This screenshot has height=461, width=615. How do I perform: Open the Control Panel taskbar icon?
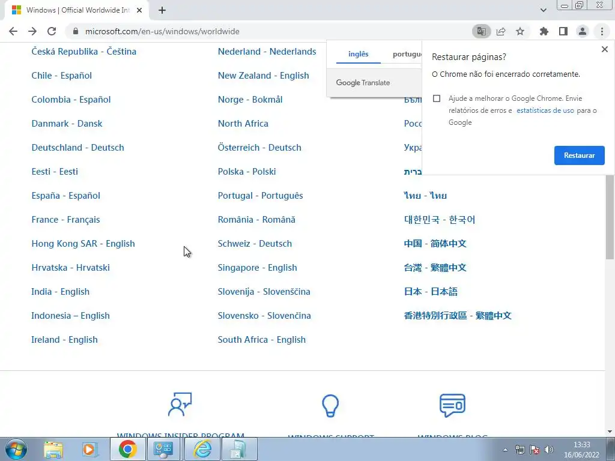[x=163, y=449]
